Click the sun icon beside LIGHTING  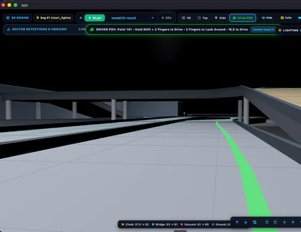tap(280, 30)
